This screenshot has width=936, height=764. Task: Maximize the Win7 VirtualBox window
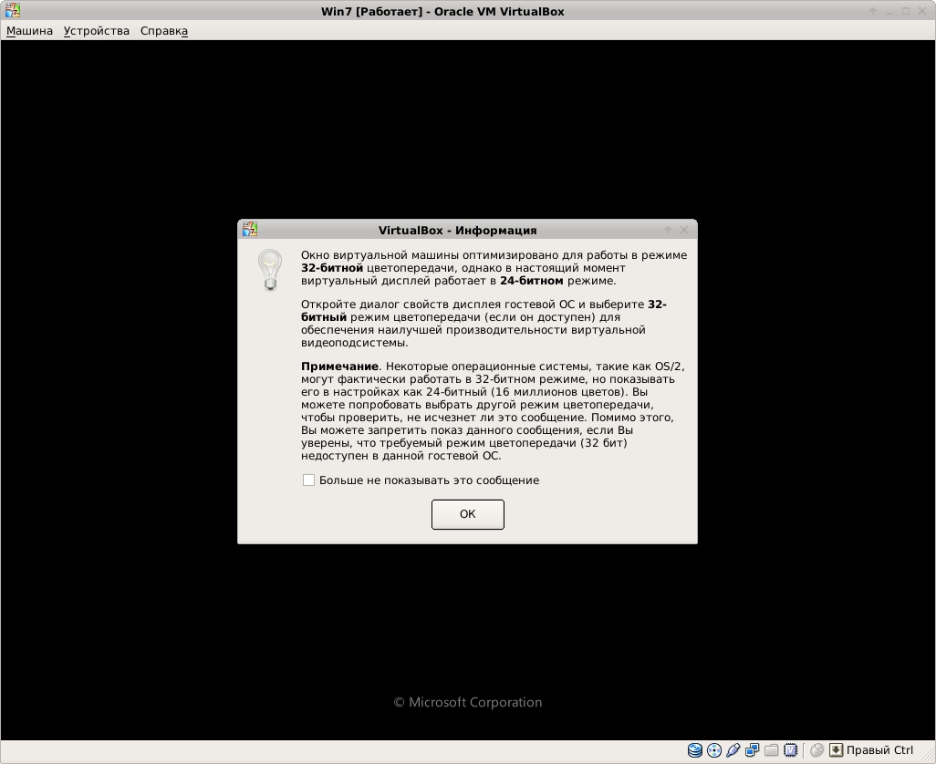[906, 11]
